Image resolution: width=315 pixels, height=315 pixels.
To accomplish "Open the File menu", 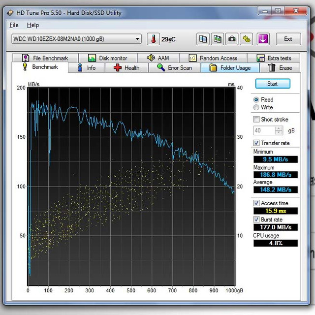I will tap(14, 25).
